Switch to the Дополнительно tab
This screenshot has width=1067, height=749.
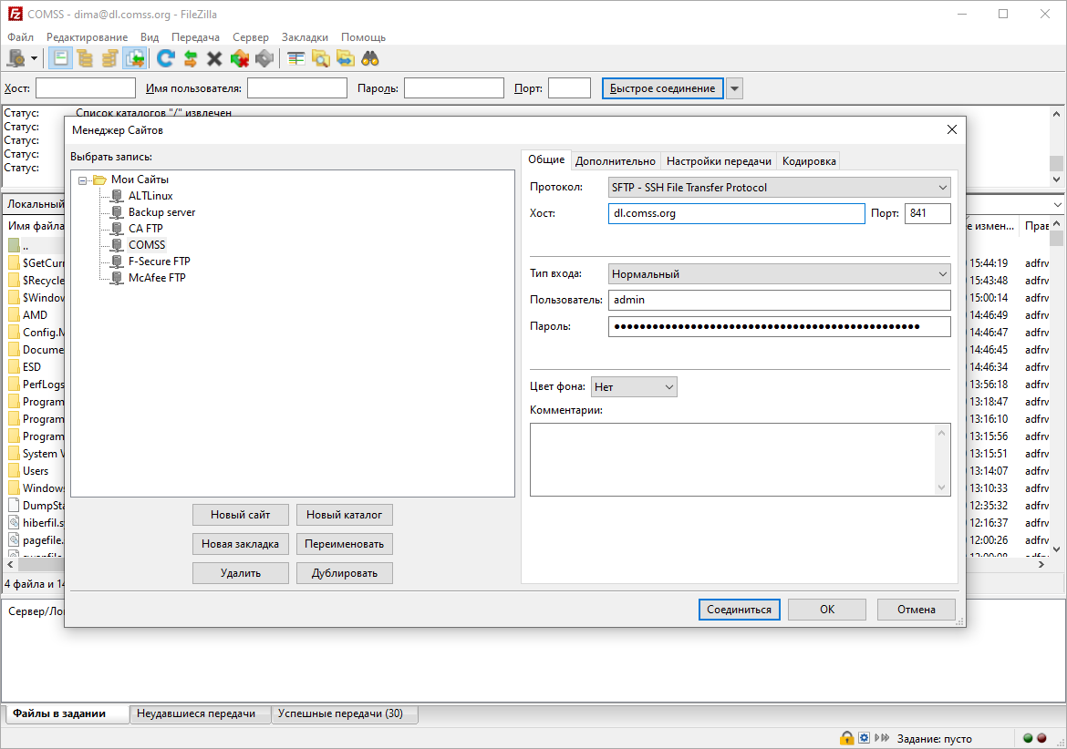[x=616, y=161]
